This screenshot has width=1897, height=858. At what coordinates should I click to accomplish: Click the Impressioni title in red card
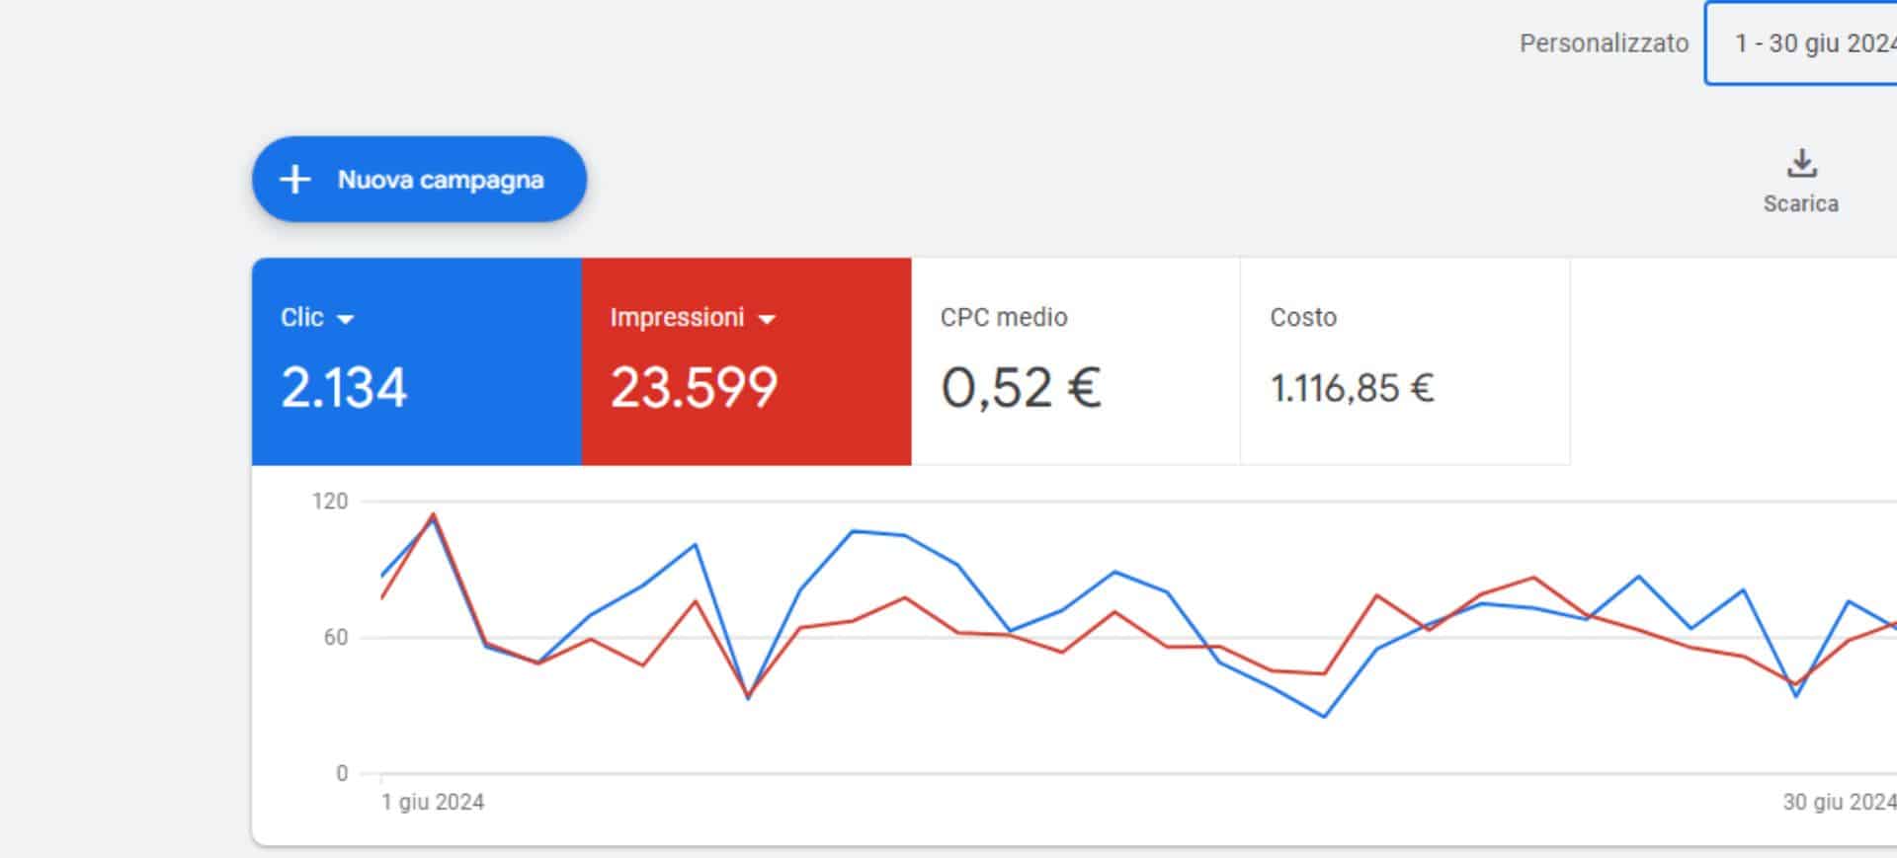[x=677, y=317]
